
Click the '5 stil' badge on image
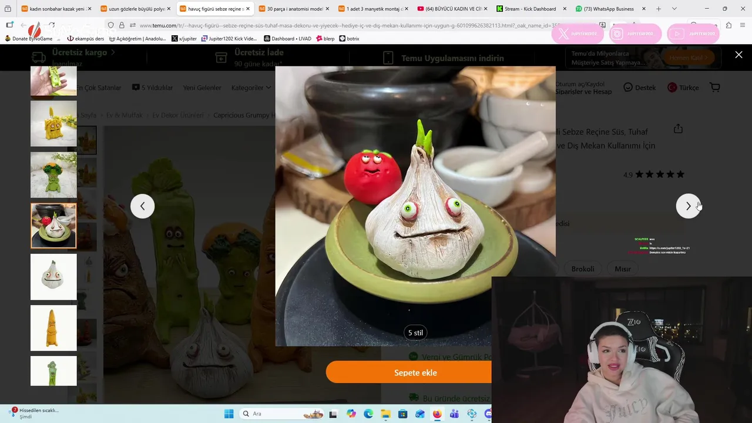click(x=415, y=333)
